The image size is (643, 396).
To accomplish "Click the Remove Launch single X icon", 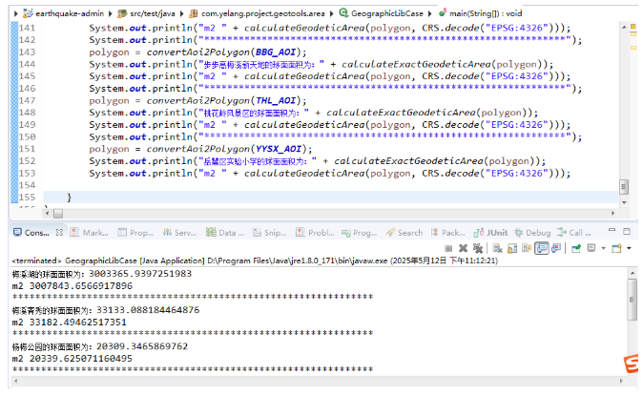I will click(463, 248).
